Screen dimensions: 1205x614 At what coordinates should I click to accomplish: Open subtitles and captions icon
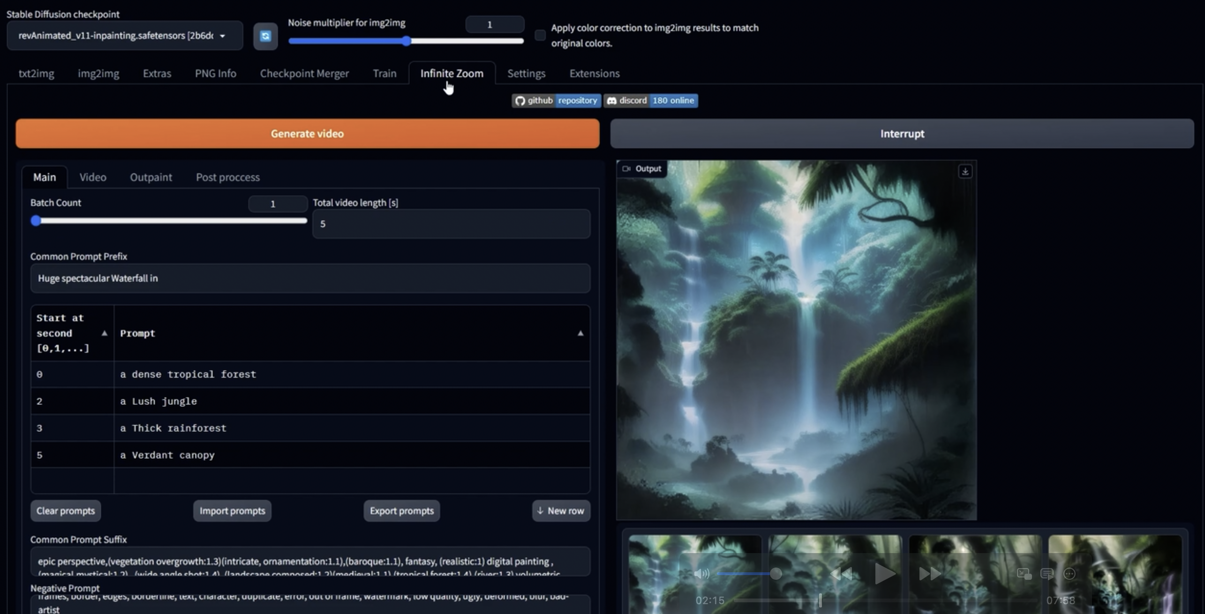1047,574
